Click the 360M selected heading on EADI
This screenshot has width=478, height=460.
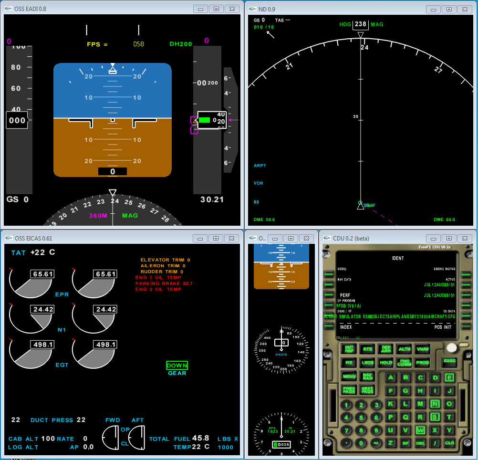[x=98, y=216]
